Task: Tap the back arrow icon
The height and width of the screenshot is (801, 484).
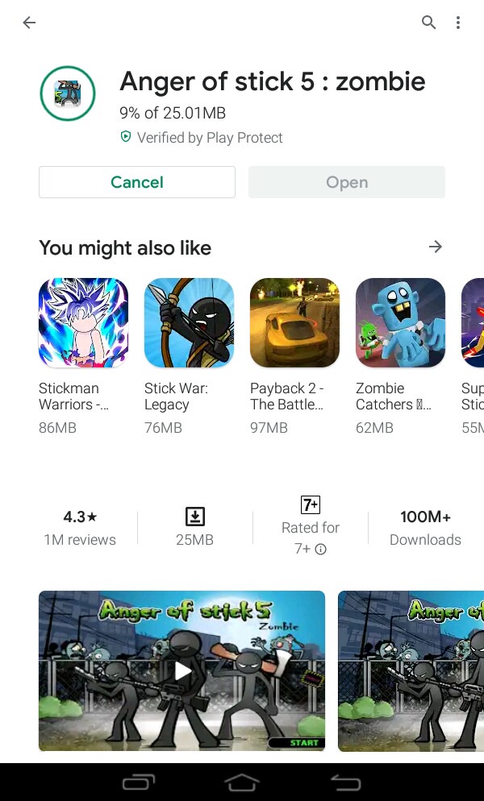Action: coord(29,22)
